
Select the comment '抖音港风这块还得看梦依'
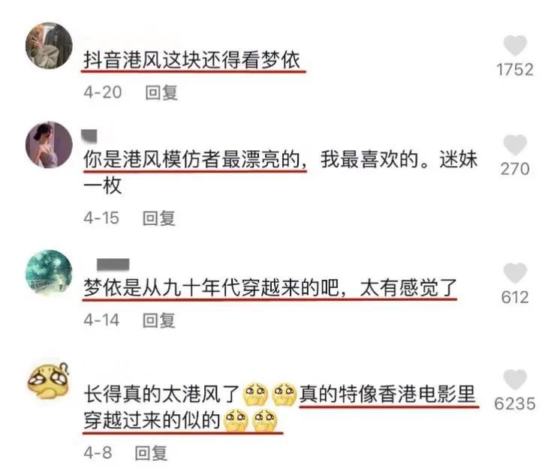(192, 60)
